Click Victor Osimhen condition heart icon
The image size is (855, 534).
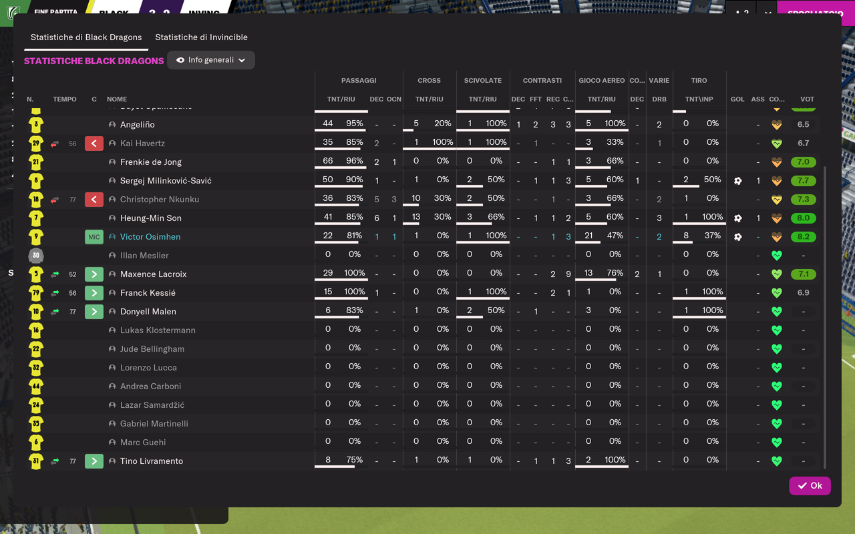(776, 237)
